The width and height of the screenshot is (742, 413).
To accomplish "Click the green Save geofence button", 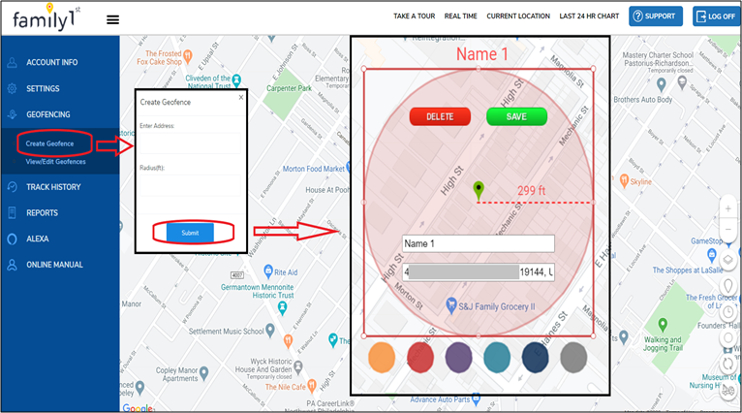I will (x=516, y=116).
